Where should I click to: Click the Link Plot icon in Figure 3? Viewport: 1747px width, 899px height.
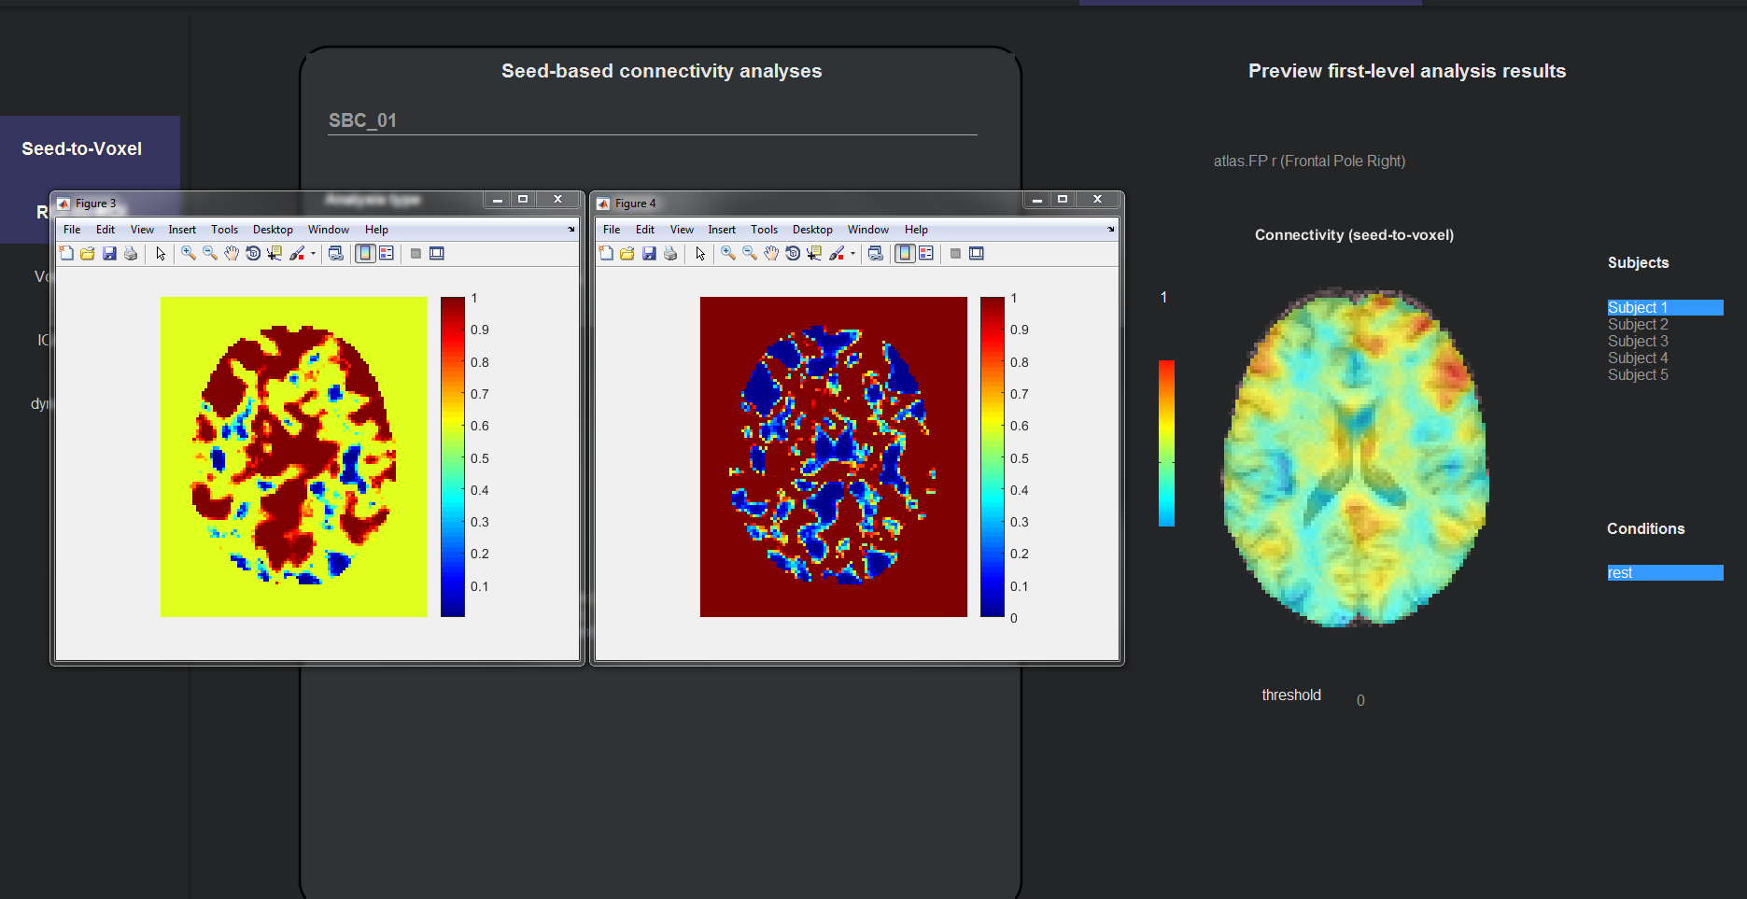tap(336, 253)
